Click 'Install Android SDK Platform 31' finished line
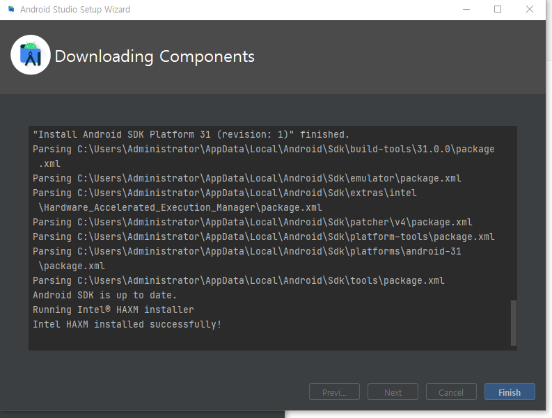The image size is (552, 418). (x=191, y=134)
